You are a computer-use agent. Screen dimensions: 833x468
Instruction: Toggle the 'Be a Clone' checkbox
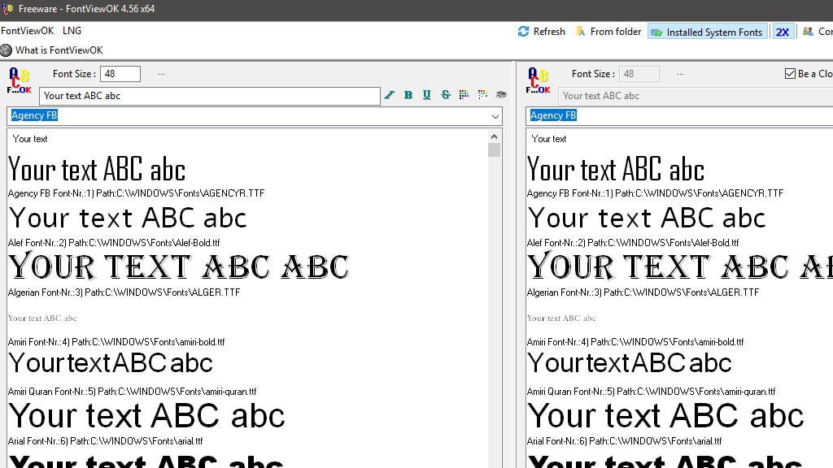(x=790, y=74)
